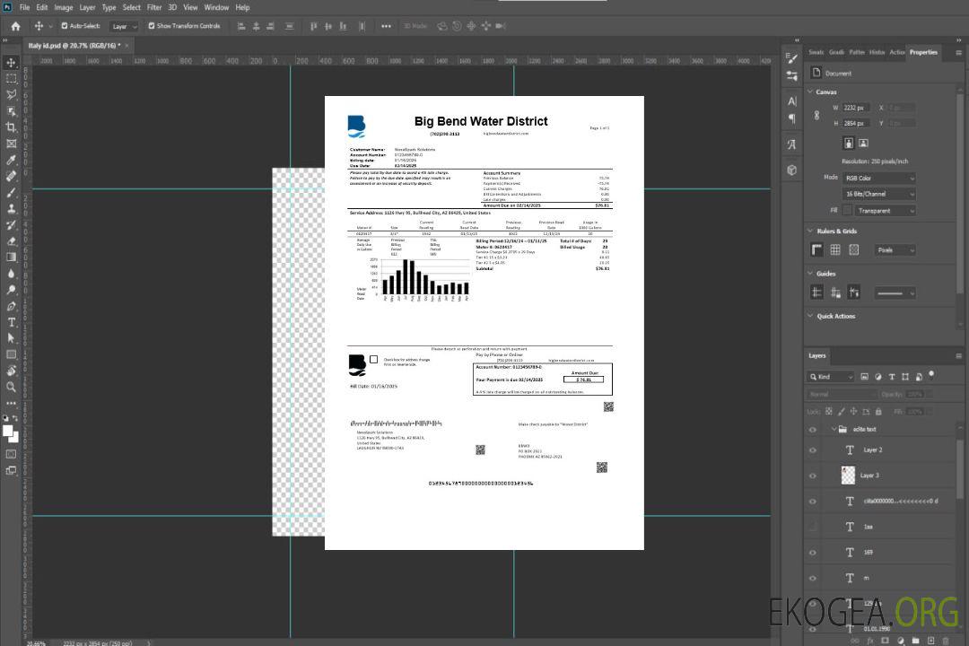
Task: Select the Zoom tool
Action: (x=12, y=387)
